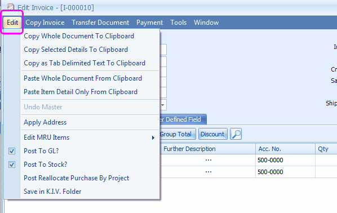Click the Further Description column header

pos(208,149)
